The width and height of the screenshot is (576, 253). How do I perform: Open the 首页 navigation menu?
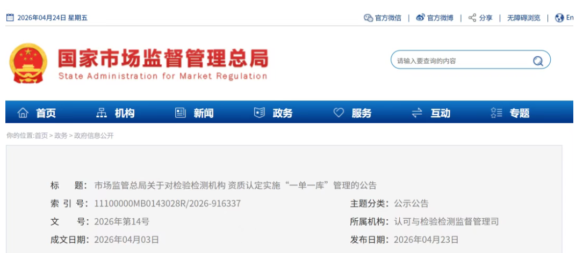(46, 113)
